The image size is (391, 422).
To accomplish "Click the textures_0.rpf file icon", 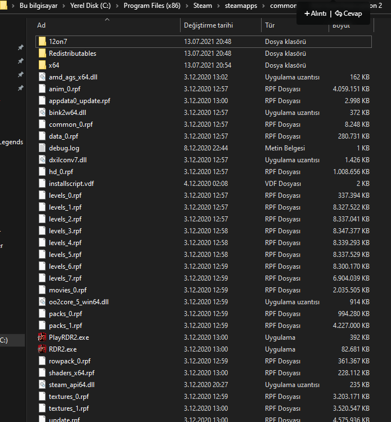I will [42, 397].
